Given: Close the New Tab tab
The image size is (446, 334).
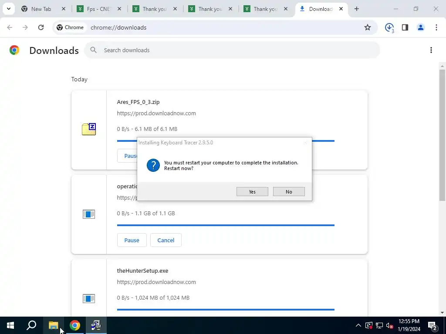Looking at the screenshot, I should click(x=64, y=9).
